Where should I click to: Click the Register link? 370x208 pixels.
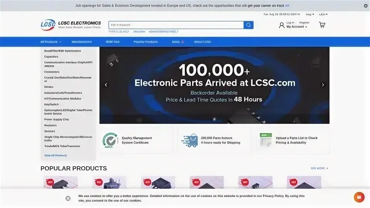[x=304, y=23]
